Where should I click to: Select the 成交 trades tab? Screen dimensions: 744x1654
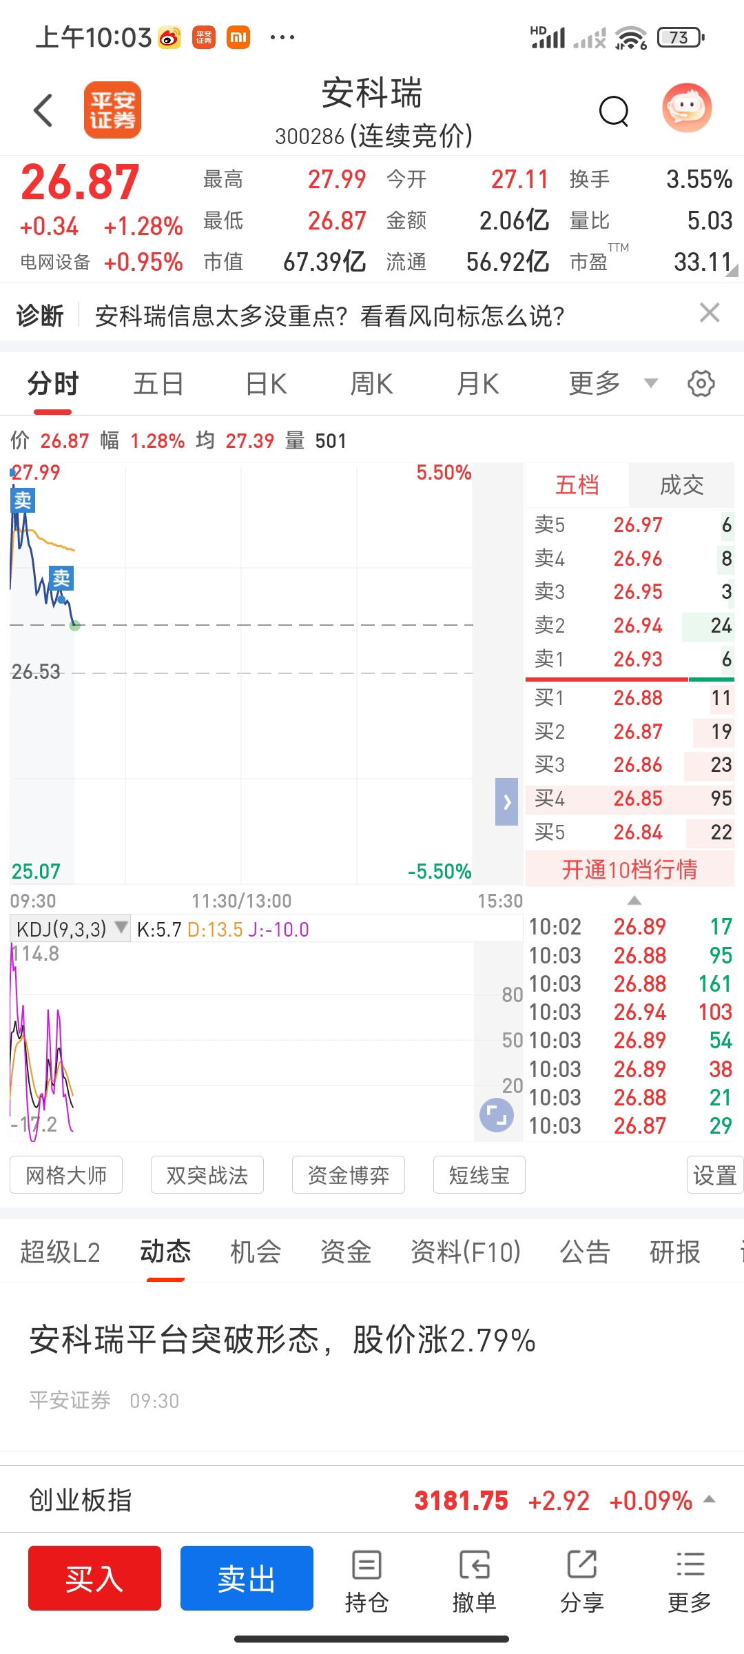click(x=681, y=485)
